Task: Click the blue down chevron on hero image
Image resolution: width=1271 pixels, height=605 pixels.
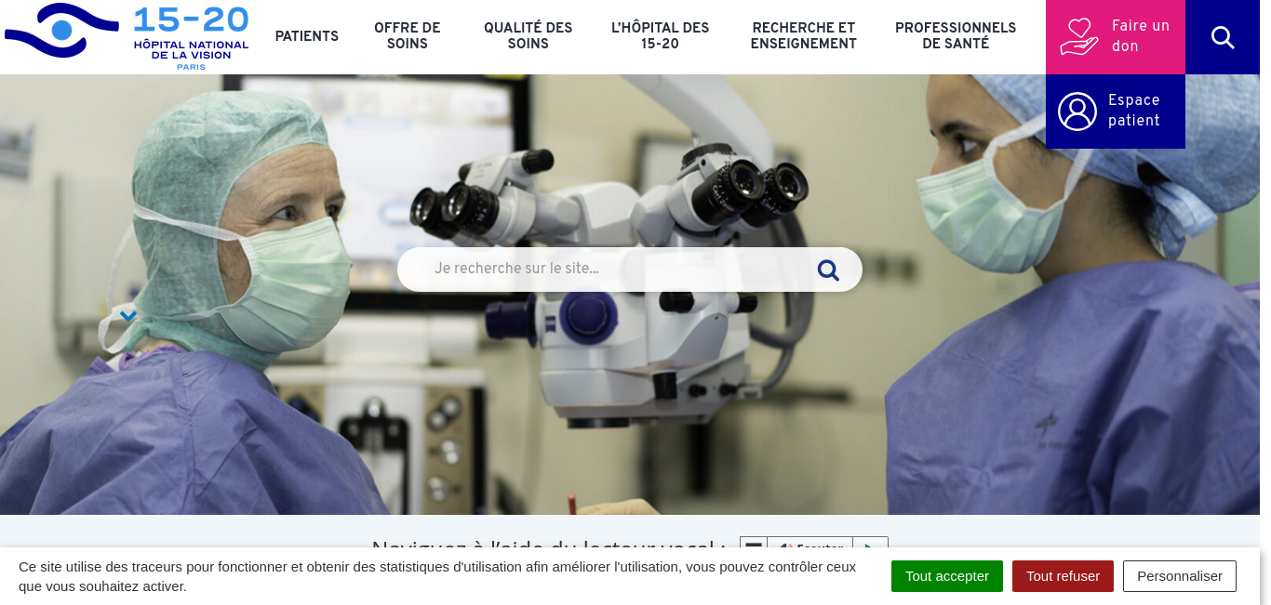Action: 128,317
